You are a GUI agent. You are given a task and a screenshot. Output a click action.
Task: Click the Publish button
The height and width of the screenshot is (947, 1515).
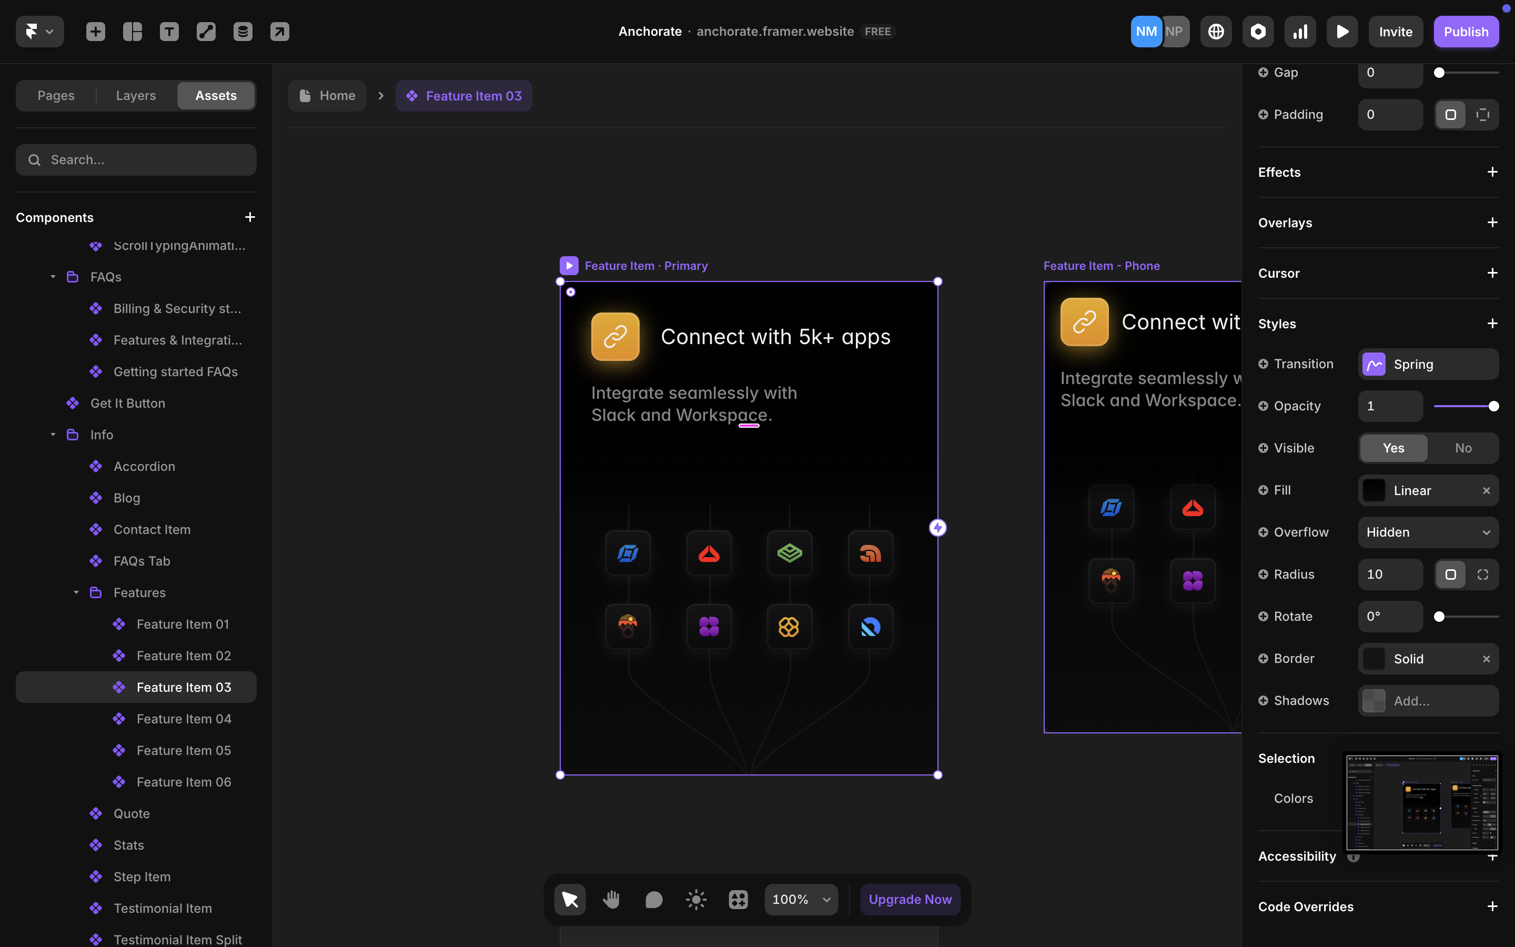click(1466, 32)
